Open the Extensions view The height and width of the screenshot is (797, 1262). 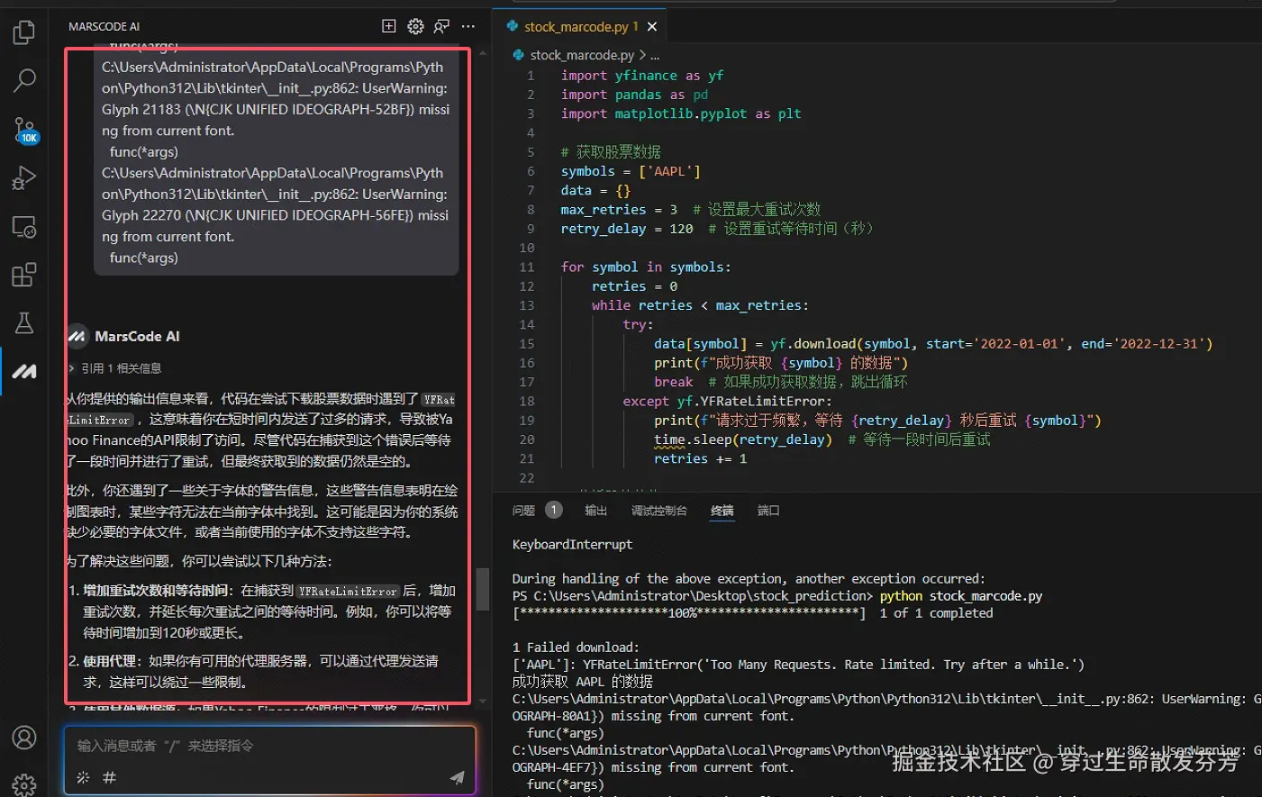pos(24,275)
